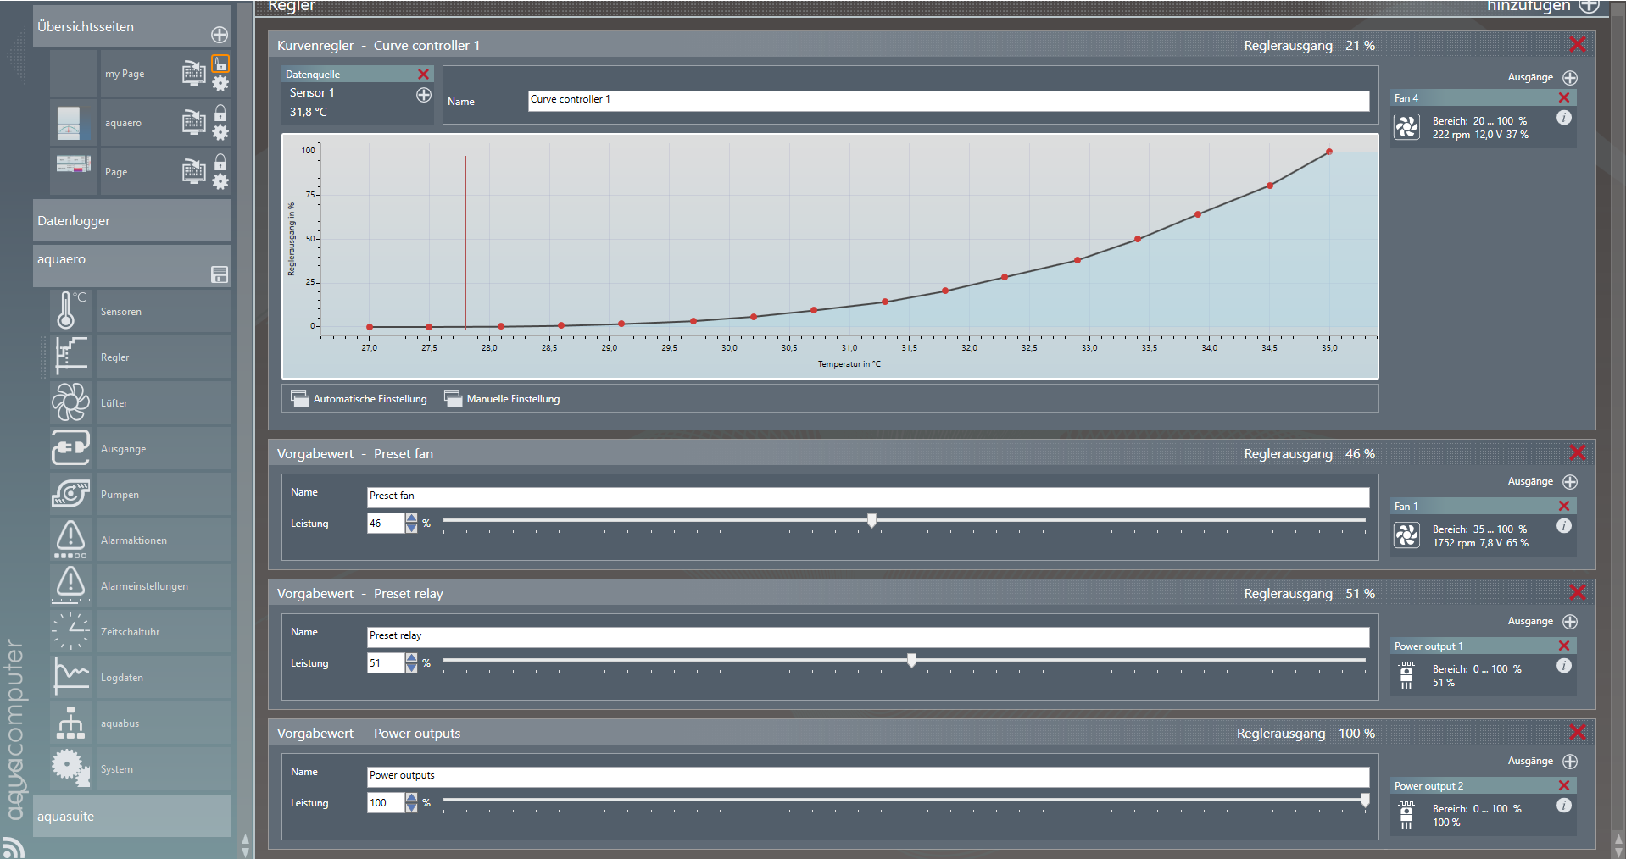Open settings gear for the Page entry

[x=220, y=181]
